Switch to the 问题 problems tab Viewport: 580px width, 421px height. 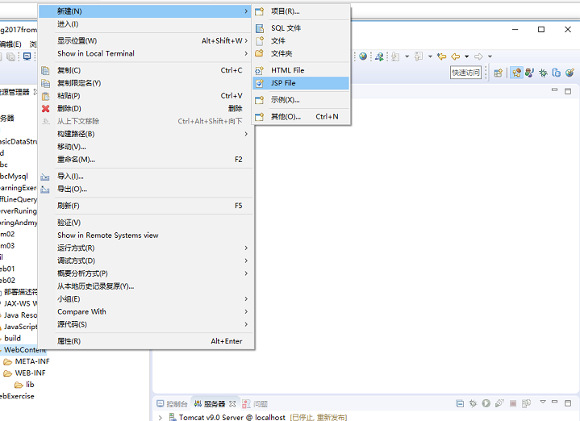[255, 404]
